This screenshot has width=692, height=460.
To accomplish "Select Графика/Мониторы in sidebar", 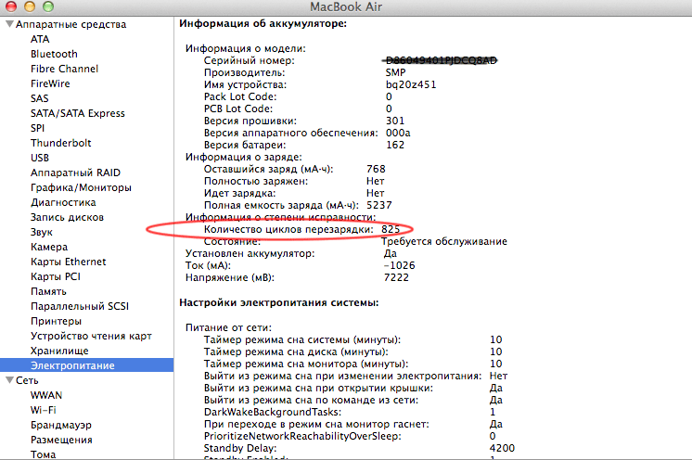I will (81, 187).
